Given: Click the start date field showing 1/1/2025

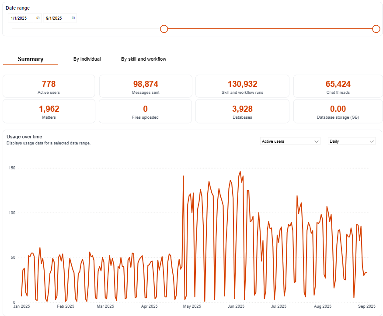Looking at the screenshot, I should [x=21, y=18].
